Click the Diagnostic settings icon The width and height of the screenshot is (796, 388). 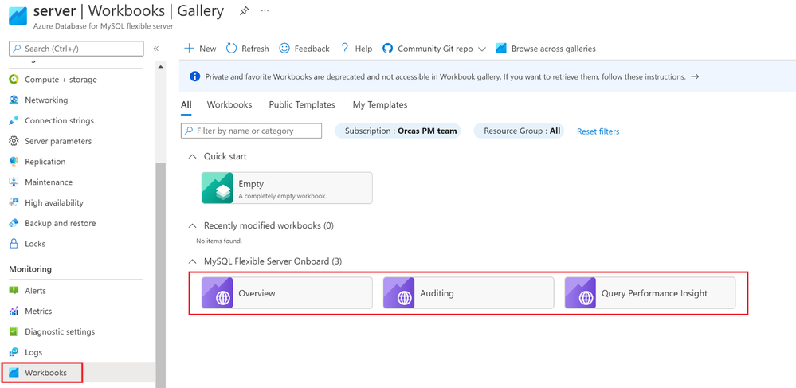pos(14,331)
